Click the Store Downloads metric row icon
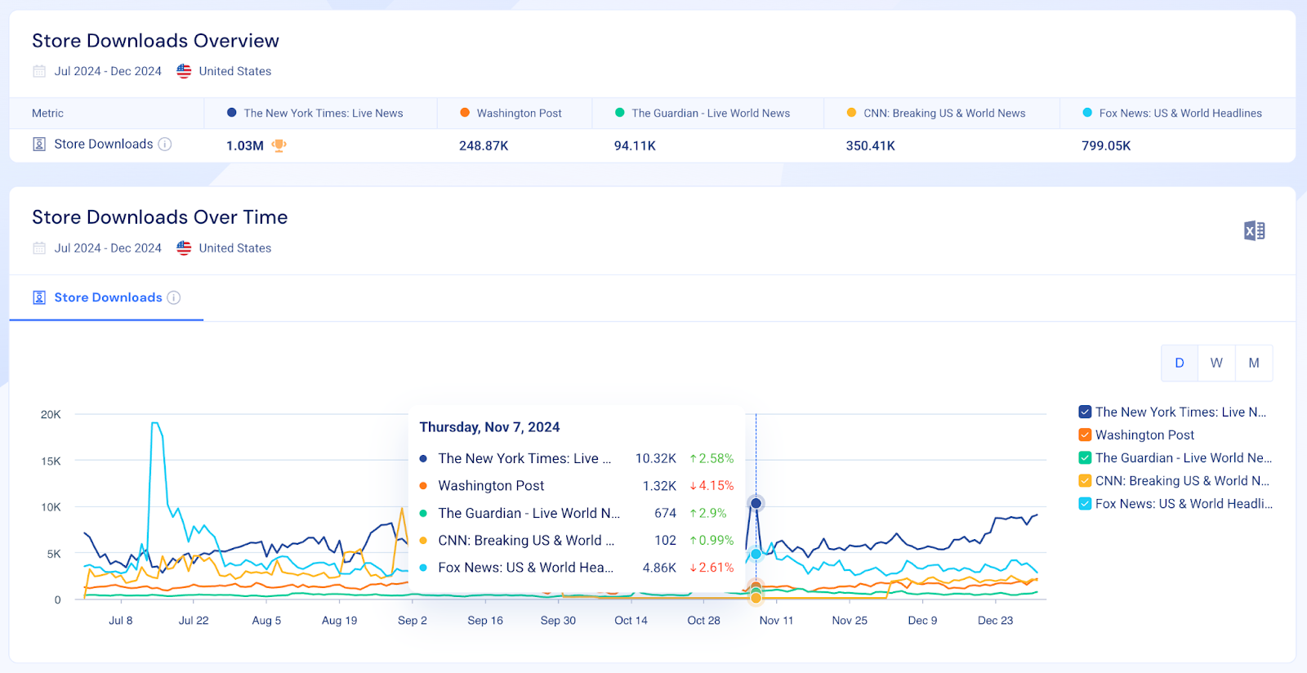The image size is (1307, 673). point(39,145)
